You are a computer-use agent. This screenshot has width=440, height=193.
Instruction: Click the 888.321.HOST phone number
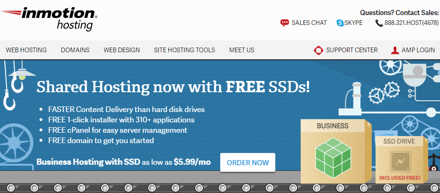(412, 23)
